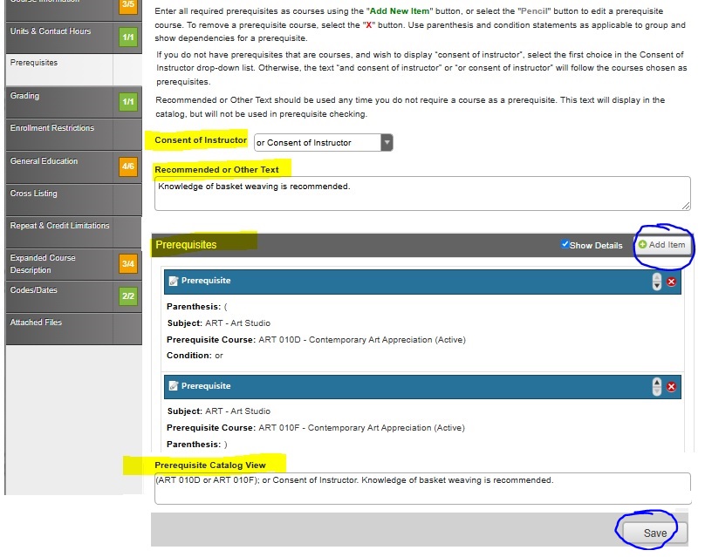The width and height of the screenshot is (705, 557).
Task: Click the Save button
Action: [654, 533]
